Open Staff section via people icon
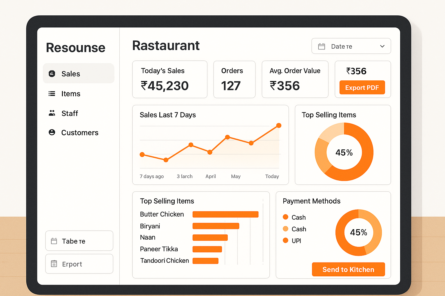 click(x=52, y=113)
